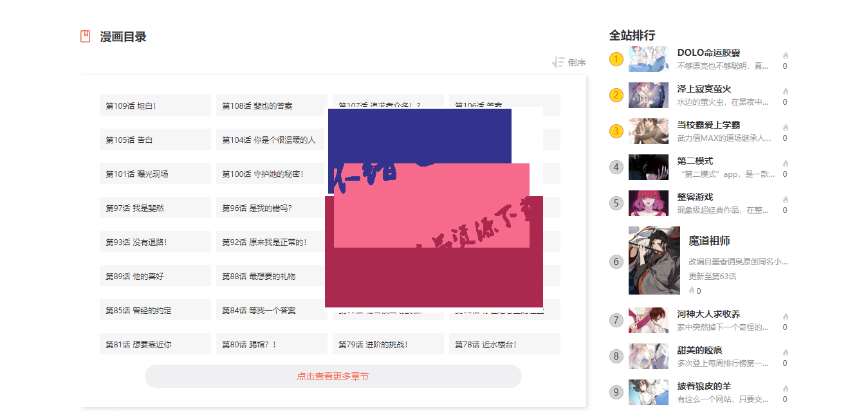Click the flame icon next to DOLO命运胶囊
Screen dimensions: 868x420
click(786, 55)
